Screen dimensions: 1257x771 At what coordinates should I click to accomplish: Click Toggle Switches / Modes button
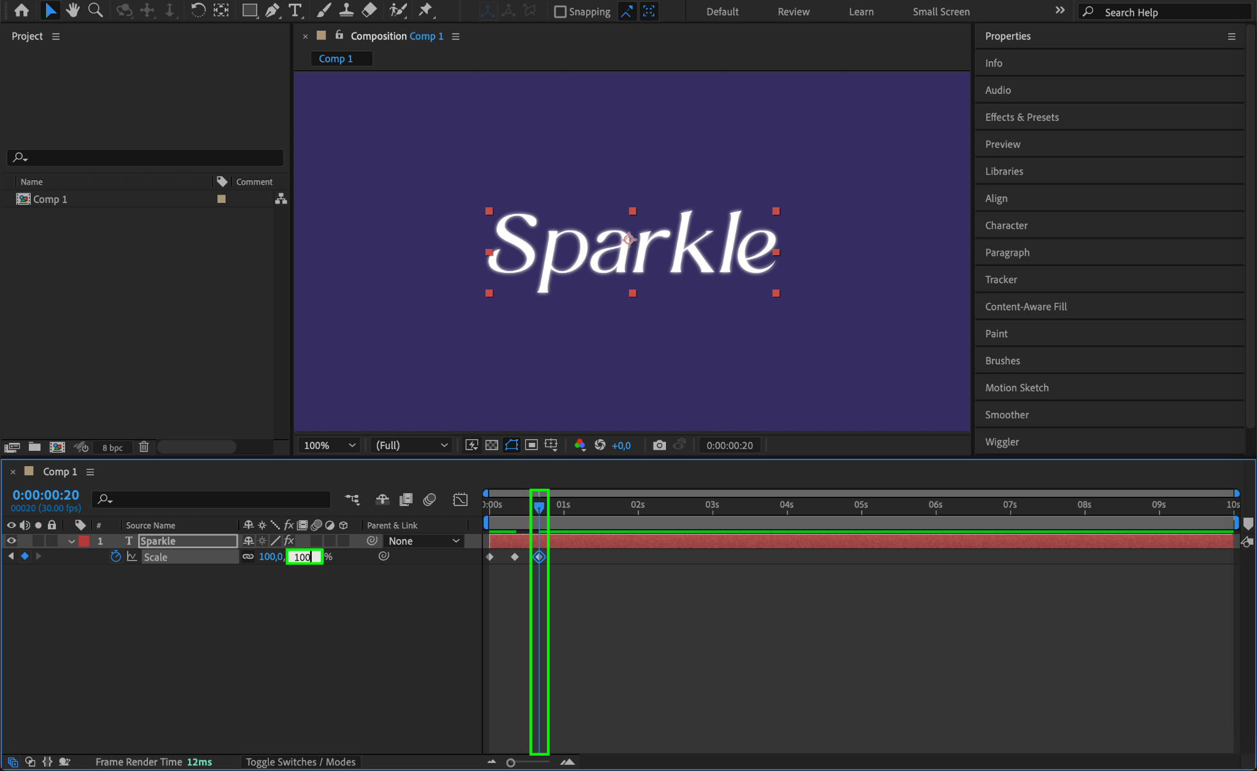[x=301, y=762]
